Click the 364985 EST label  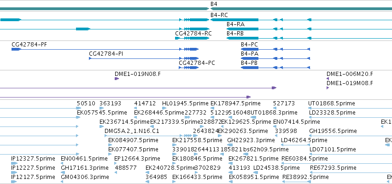157,177
